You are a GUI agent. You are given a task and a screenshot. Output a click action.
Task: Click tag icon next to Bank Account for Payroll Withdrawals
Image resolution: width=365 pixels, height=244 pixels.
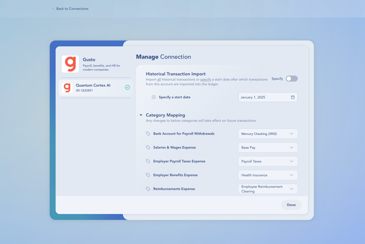tap(148, 134)
